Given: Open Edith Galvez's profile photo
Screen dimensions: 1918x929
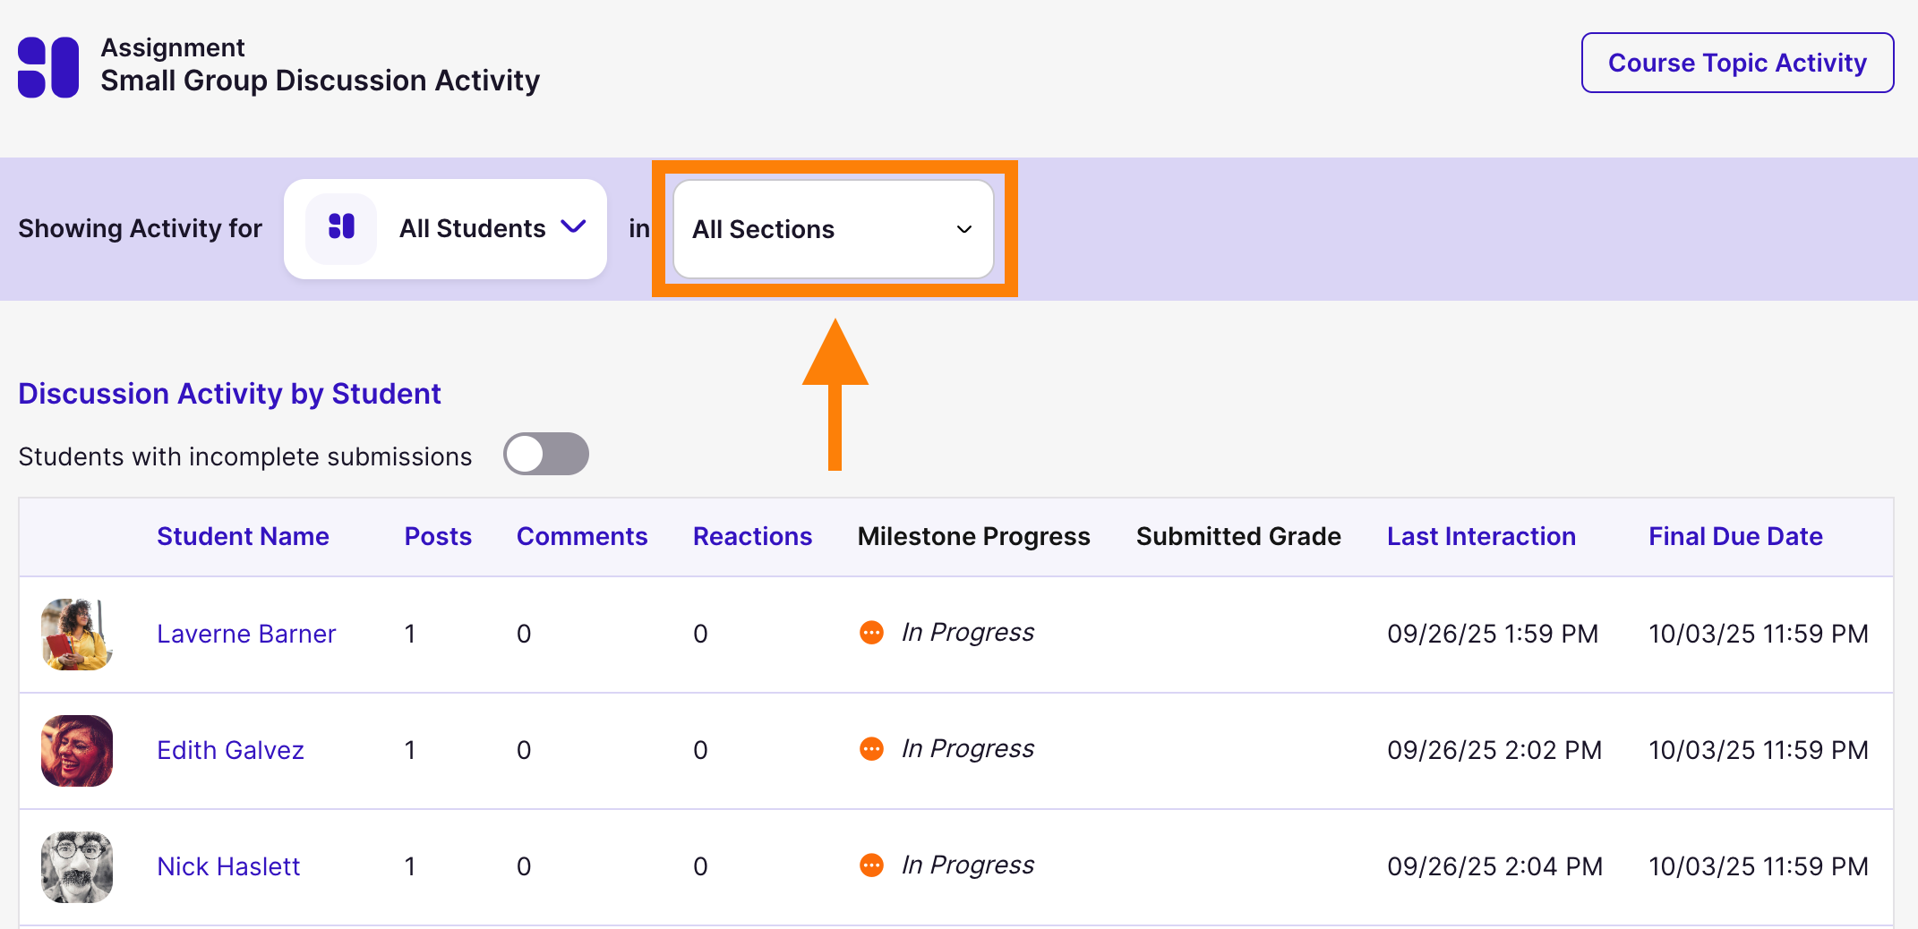Looking at the screenshot, I should [x=77, y=751].
